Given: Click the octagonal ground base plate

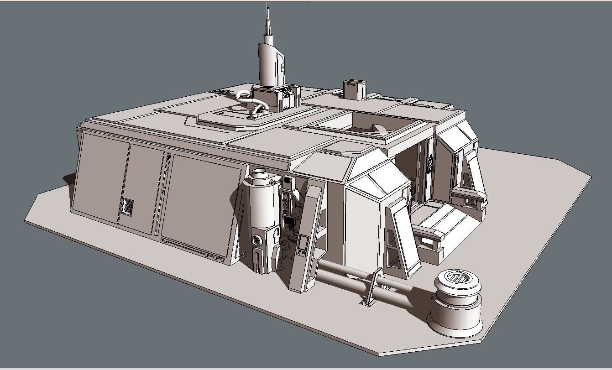Looking at the screenshot, I should [x=525, y=283].
